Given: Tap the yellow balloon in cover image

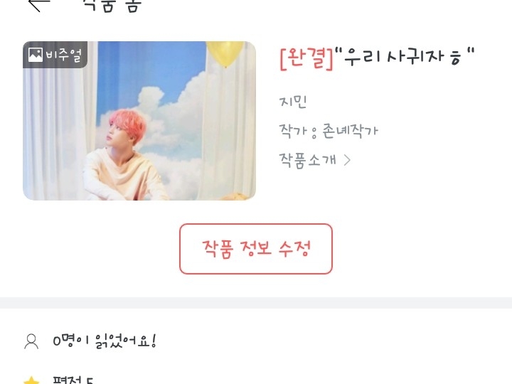Looking at the screenshot, I should [x=225, y=53].
